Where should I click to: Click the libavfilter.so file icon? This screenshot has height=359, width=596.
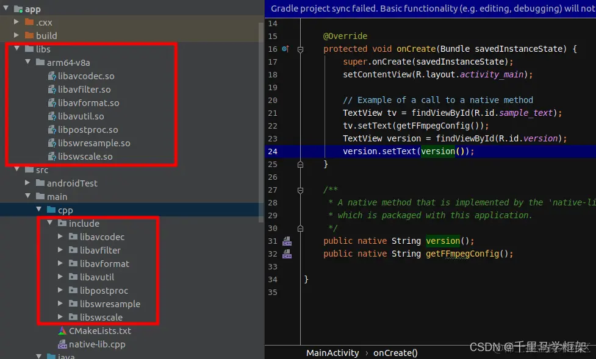tap(52, 89)
